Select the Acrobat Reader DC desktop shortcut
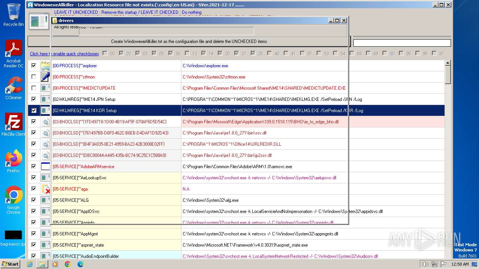479x269 pixels. [x=13, y=54]
